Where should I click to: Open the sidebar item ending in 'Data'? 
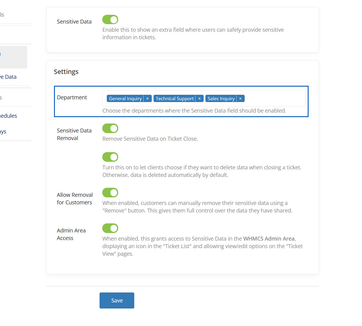pyautogui.click(x=9, y=77)
